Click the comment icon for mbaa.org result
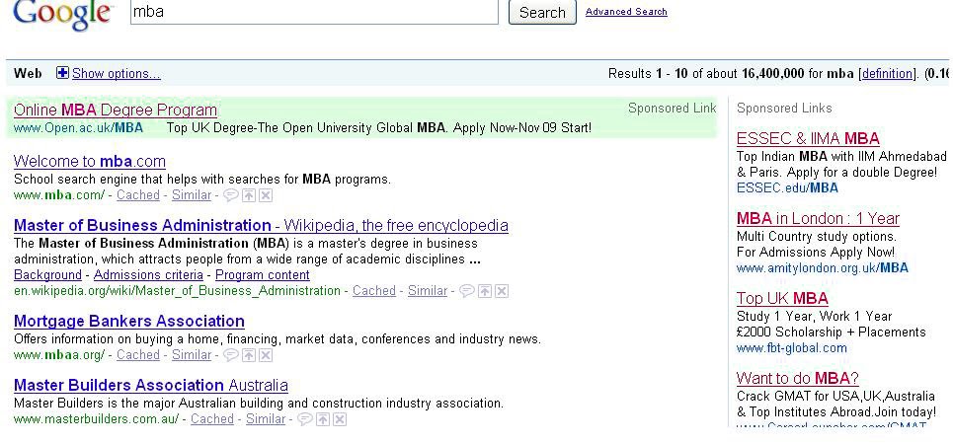 (x=230, y=355)
